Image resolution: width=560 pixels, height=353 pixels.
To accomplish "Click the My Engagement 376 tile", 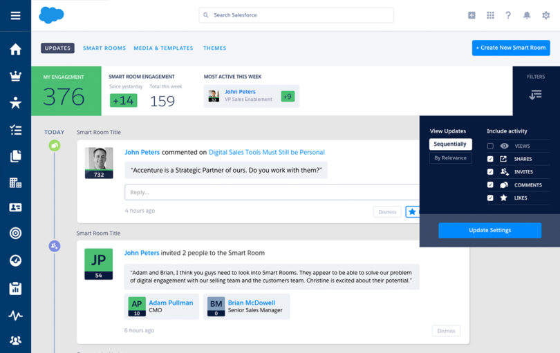I will [66, 91].
